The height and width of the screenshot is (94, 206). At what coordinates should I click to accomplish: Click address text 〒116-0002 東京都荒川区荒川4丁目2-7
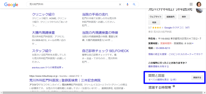click(179, 39)
